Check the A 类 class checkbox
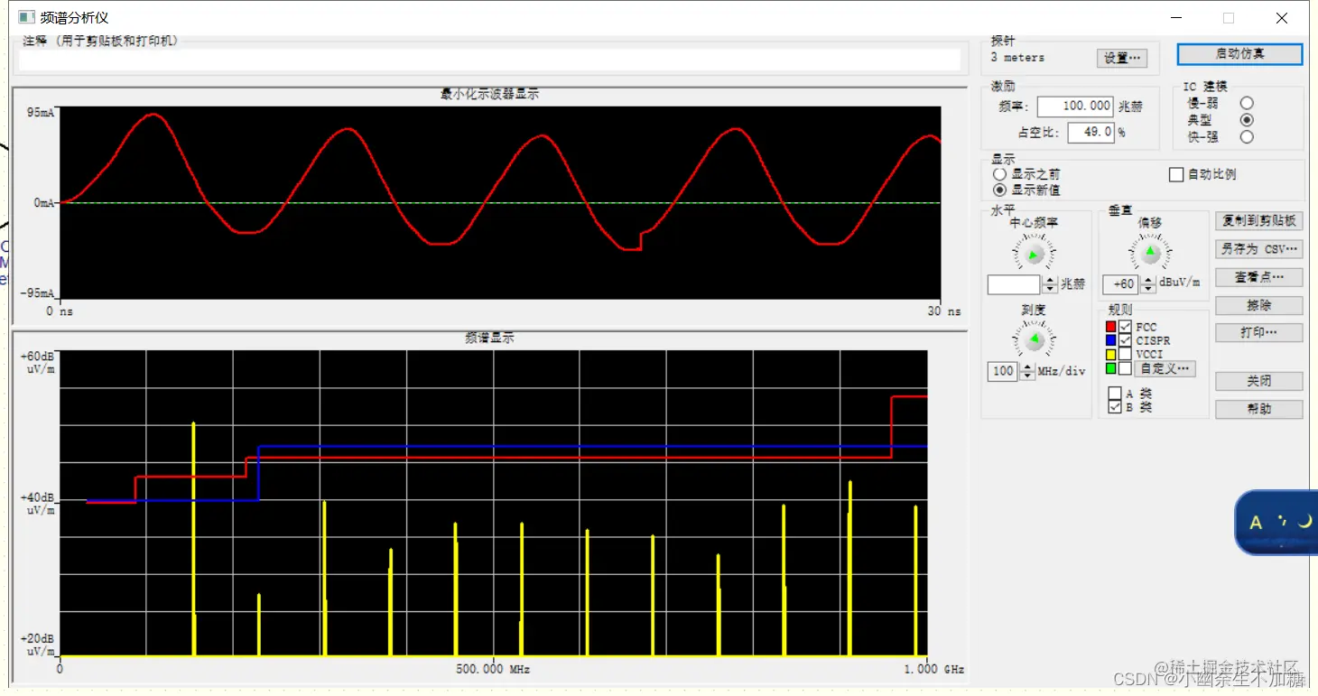Viewport: 1318px width, 696px height. pyautogui.click(x=1115, y=394)
